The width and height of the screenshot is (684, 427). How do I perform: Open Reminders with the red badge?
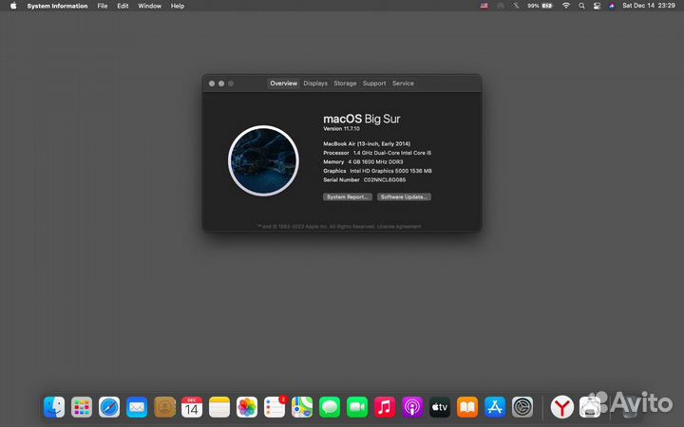click(275, 407)
